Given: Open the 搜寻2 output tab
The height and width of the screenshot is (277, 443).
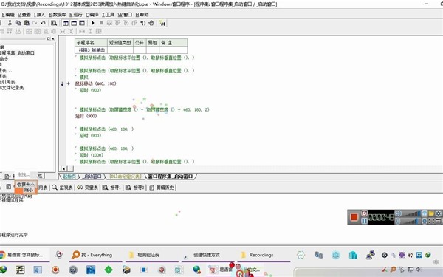Looking at the screenshot, I should [135, 188].
